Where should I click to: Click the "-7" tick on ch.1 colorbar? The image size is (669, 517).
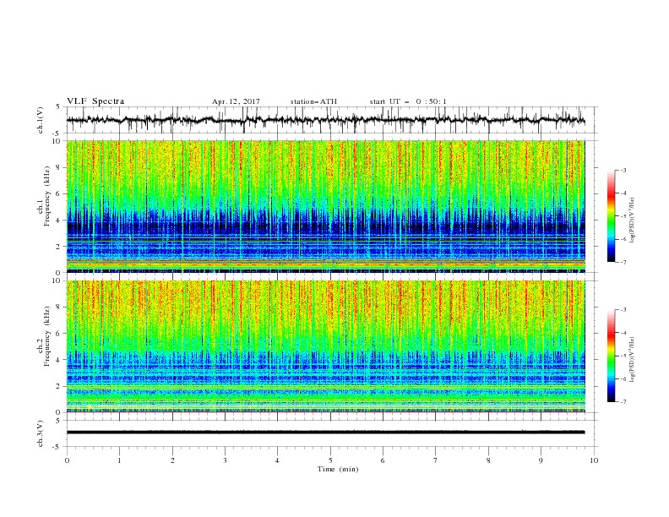point(623,263)
